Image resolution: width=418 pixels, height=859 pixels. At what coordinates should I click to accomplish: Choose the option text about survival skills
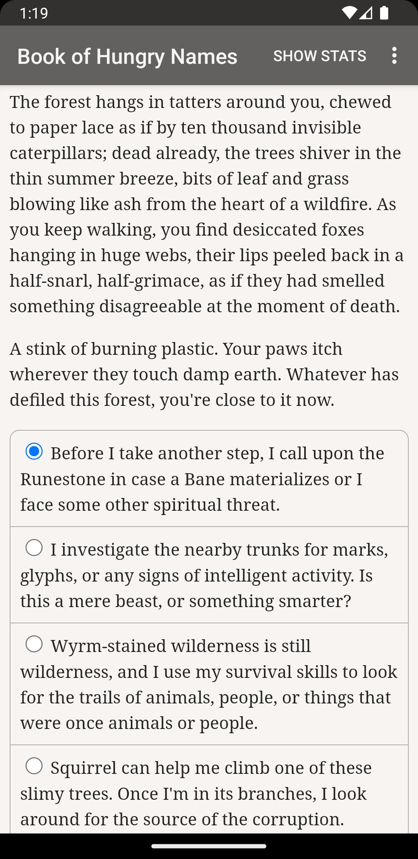(x=209, y=684)
